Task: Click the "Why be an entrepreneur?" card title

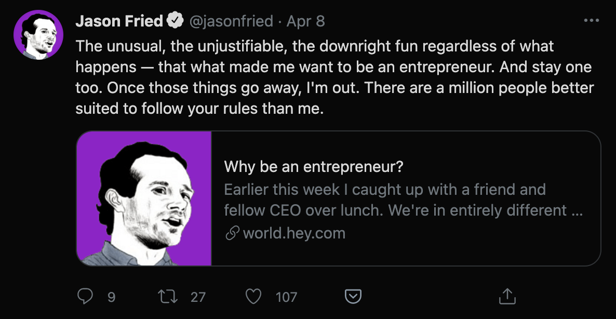Action: (314, 167)
